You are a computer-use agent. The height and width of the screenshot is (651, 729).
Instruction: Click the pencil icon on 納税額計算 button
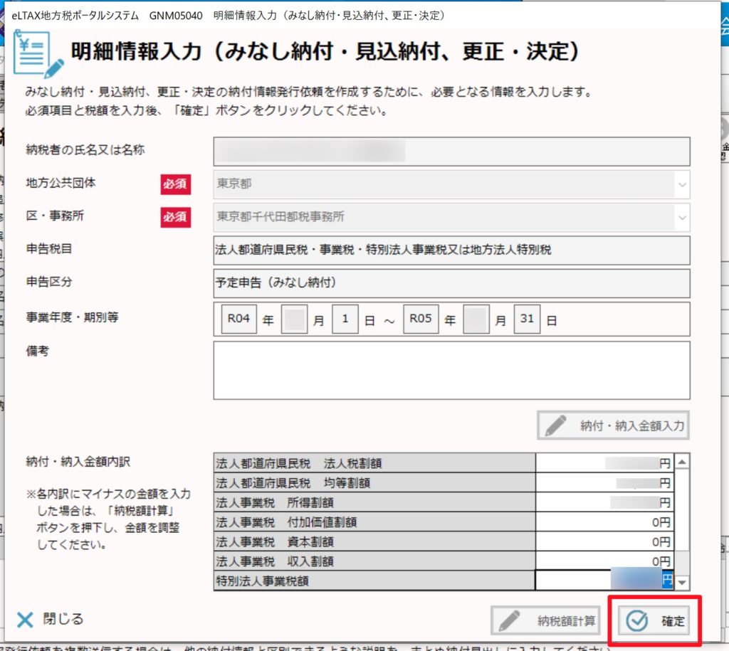pyautogui.click(x=511, y=620)
